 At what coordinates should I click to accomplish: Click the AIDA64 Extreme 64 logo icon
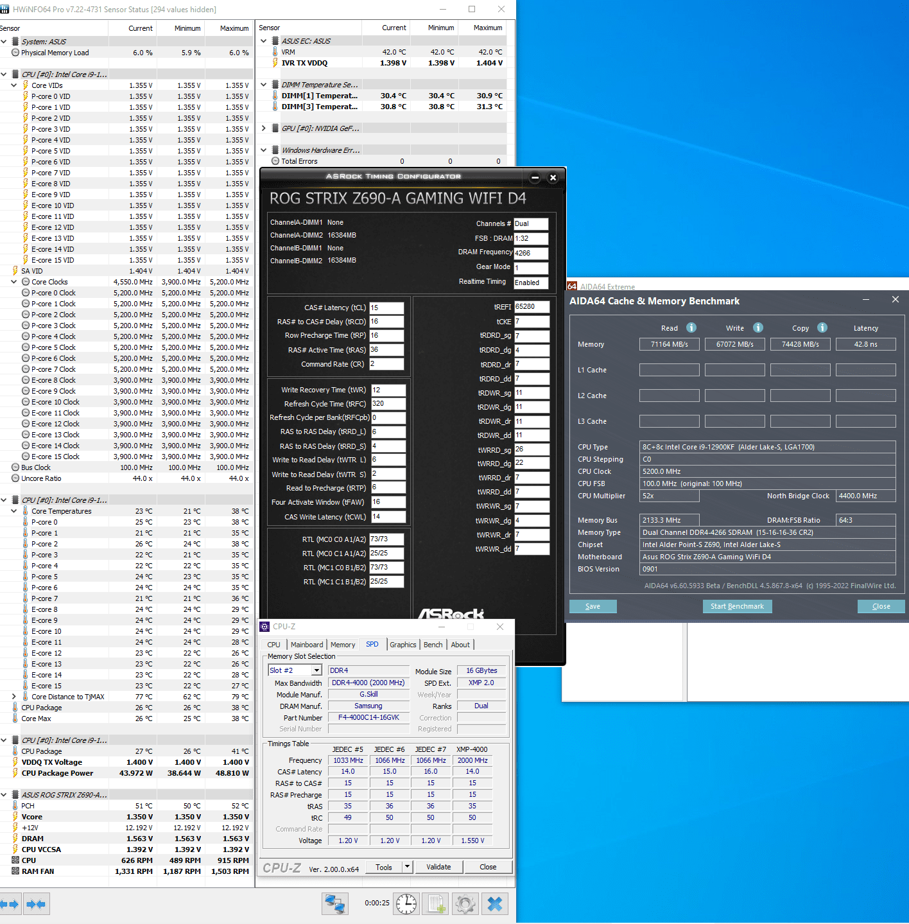click(572, 286)
